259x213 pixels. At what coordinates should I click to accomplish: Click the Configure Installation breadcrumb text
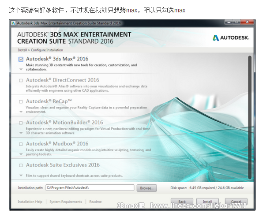[x=47, y=50]
